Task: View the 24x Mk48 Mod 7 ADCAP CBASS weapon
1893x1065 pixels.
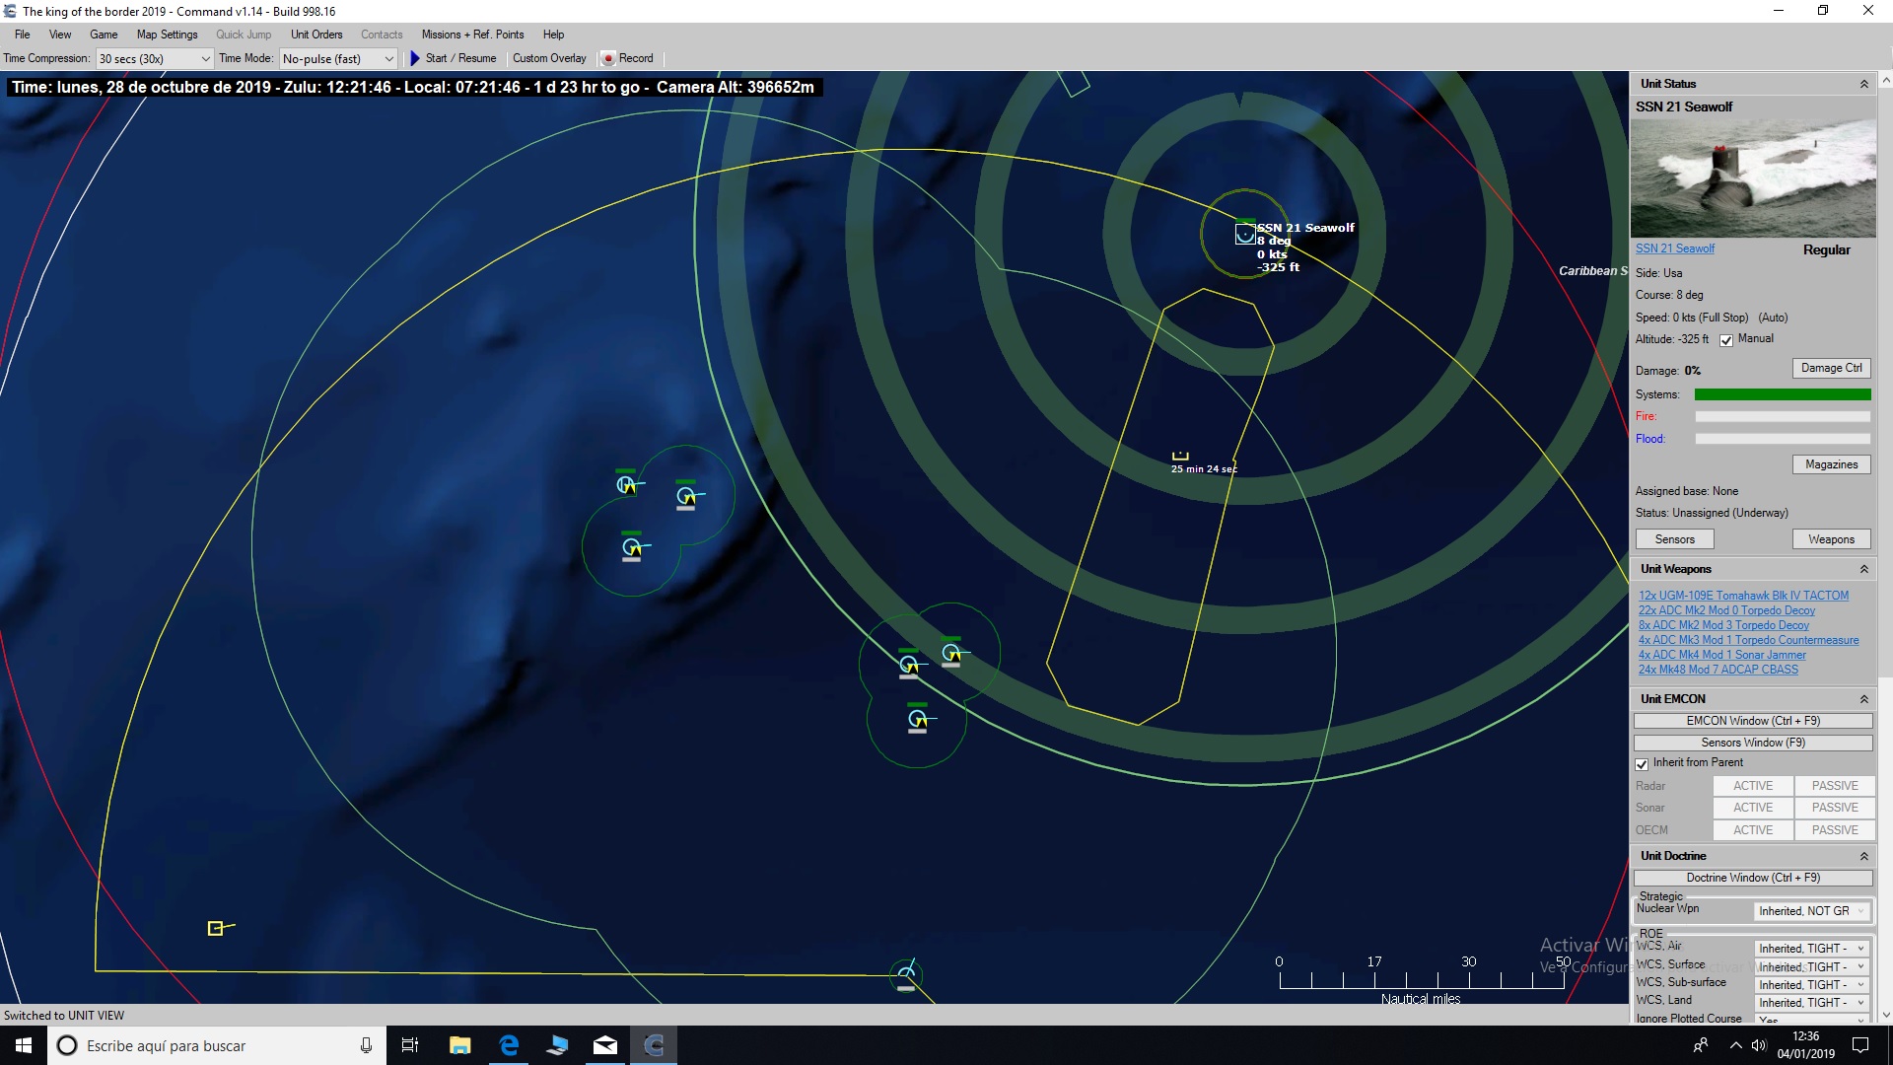Action: point(1718,669)
